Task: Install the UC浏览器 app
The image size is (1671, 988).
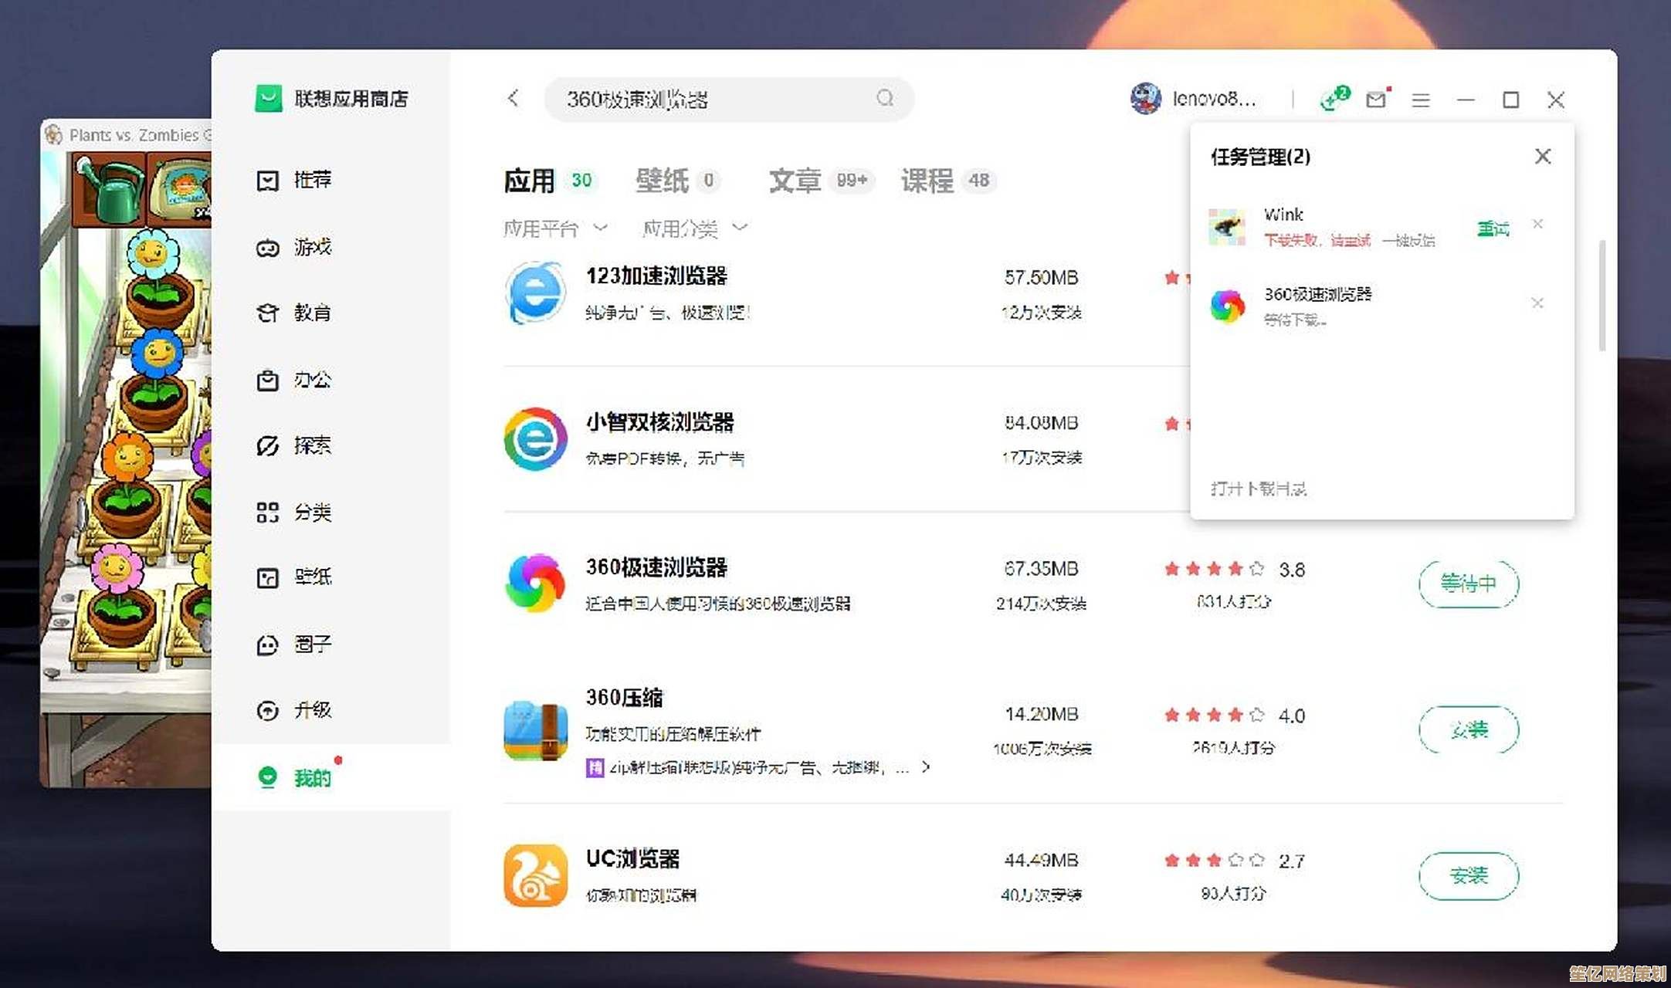Action: tap(1468, 875)
